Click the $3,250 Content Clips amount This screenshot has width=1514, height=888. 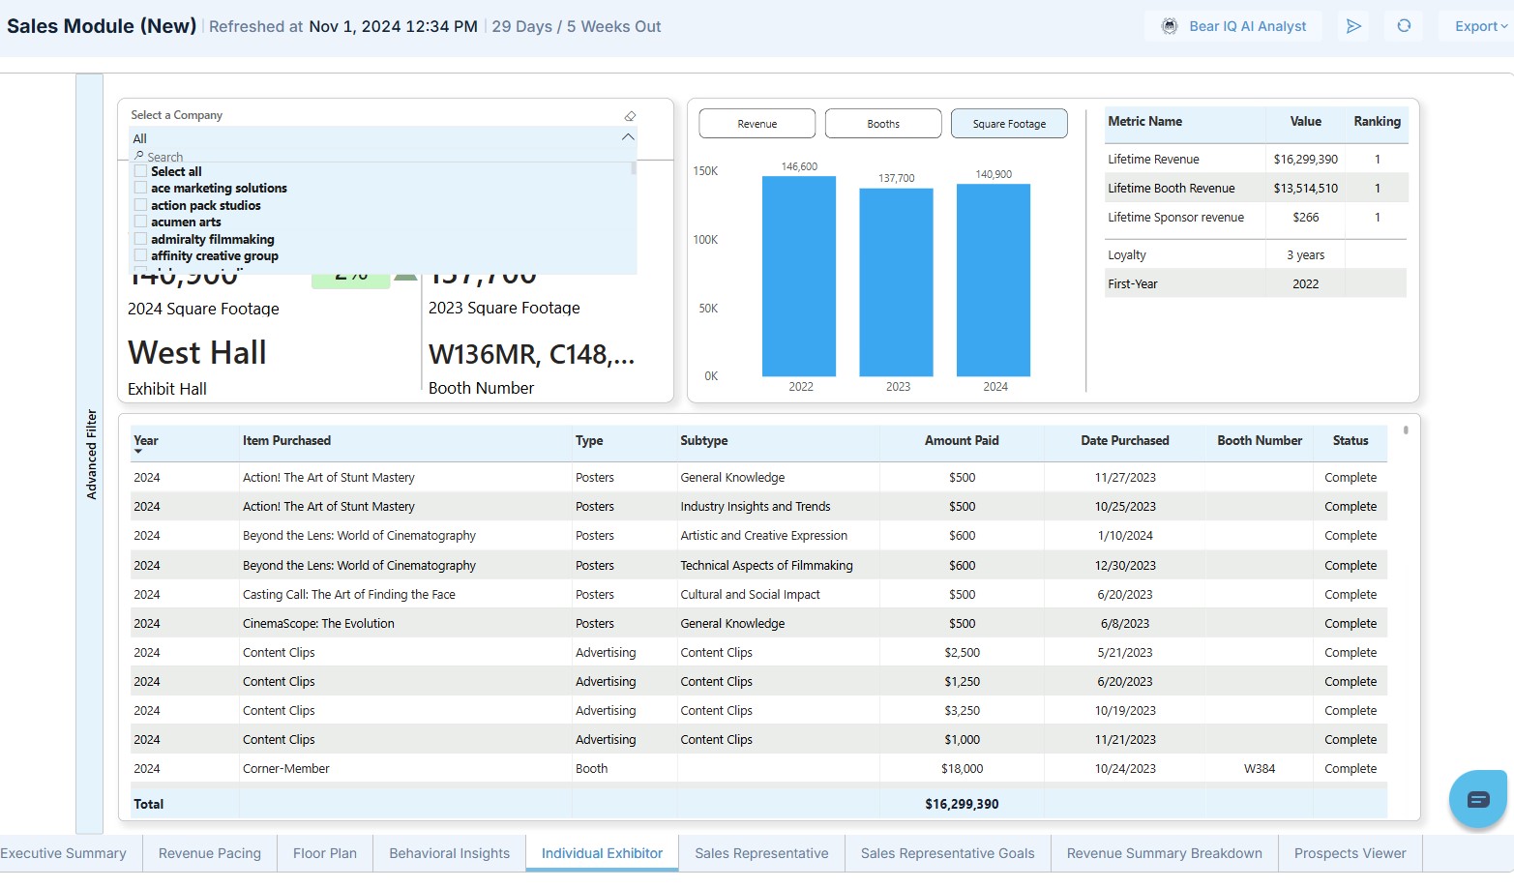click(x=962, y=711)
